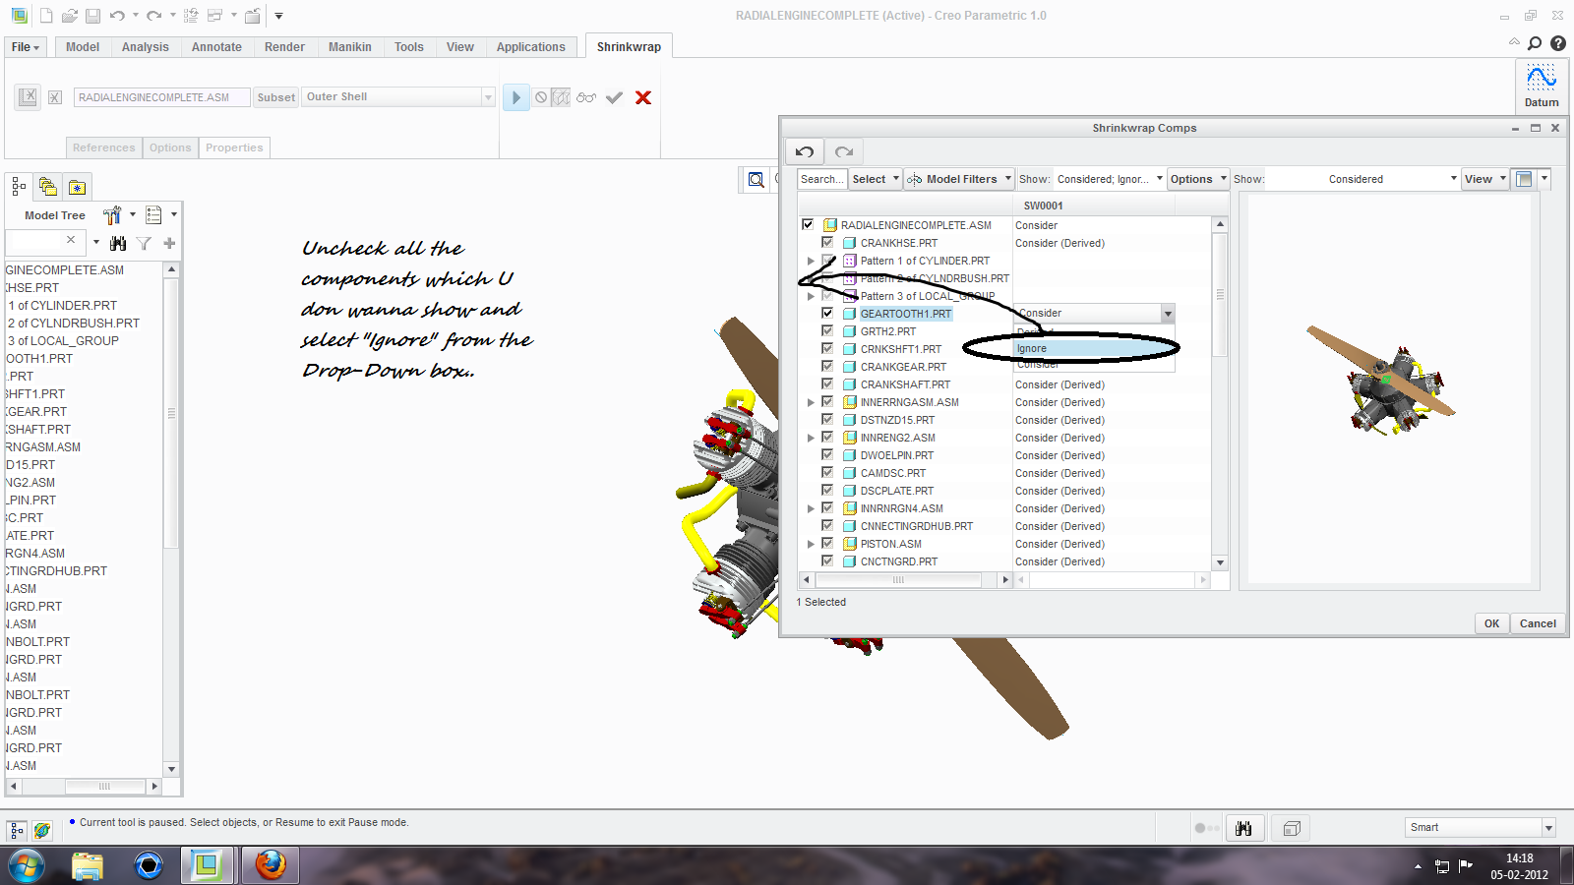This screenshot has width=1574, height=885.
Task: Click the plus icon in Model Tree search
Action: coord(169,243)
